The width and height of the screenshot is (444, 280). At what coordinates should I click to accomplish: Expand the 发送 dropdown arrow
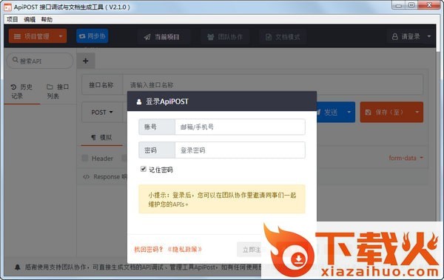[x=349, y=113]
